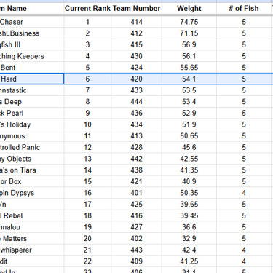Click weight cell 42.4
This screenshot has height=273, width=273.
click(x=189, y=250)
